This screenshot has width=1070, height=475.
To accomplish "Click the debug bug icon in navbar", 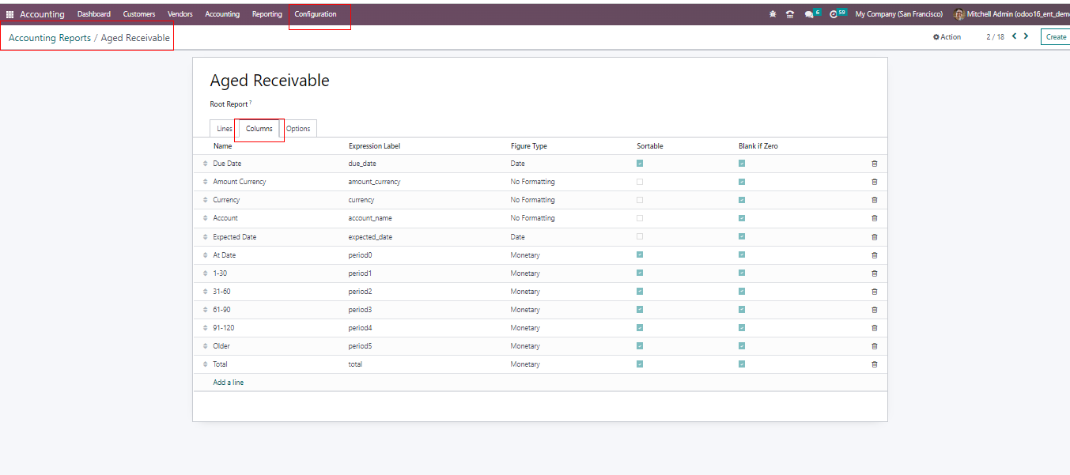I will click(773, 14).
